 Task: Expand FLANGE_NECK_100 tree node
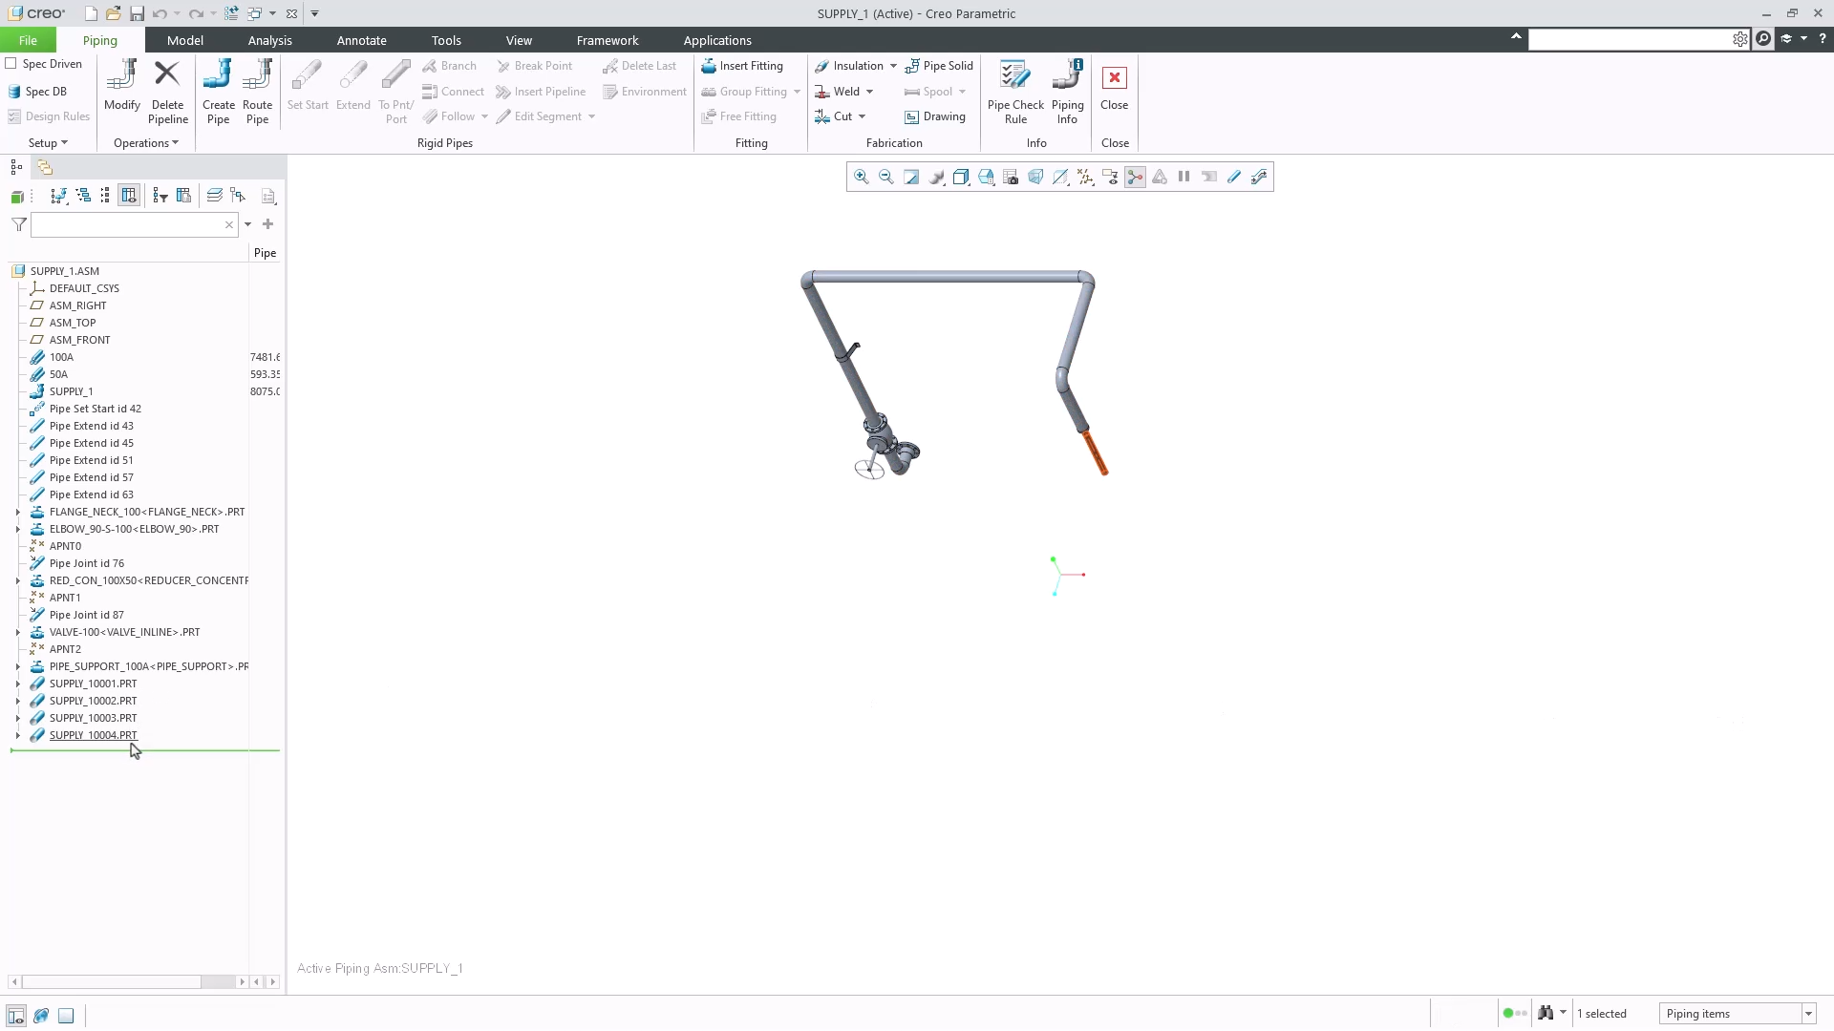(17, 513)
